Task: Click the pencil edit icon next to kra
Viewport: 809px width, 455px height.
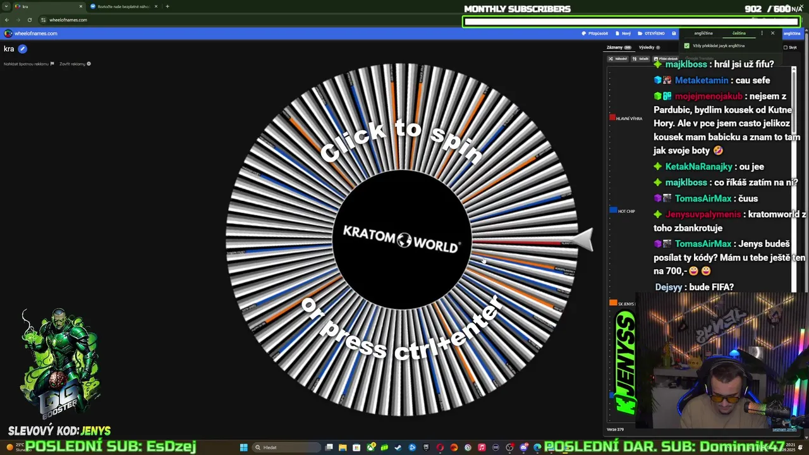Action: [x=22, y=49]
